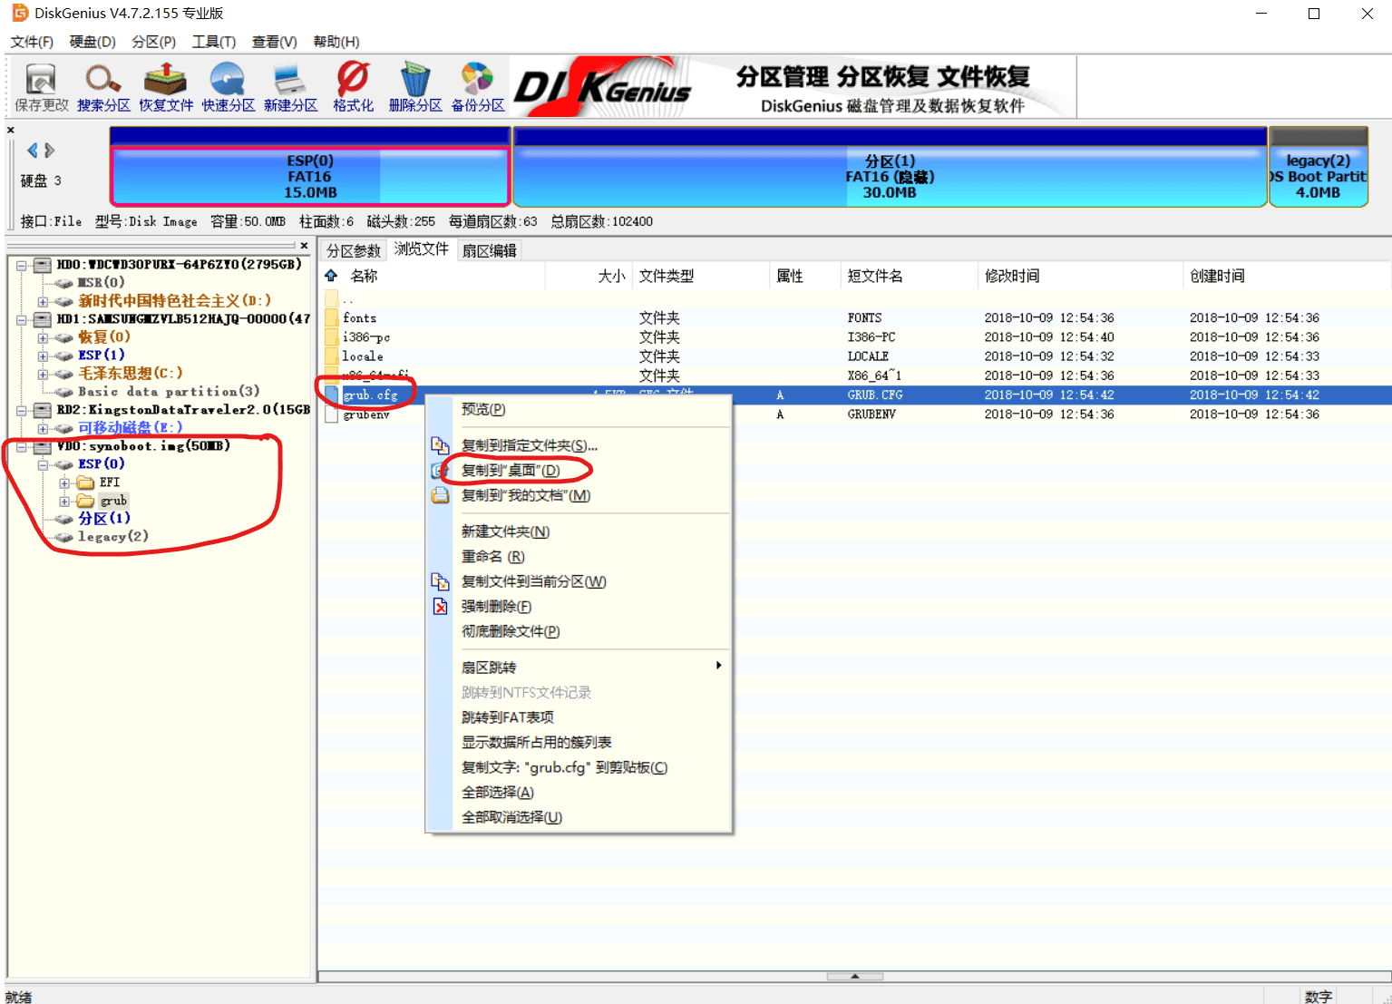Click Backup Partition (备份分区) icon

pyautogui.click(x=478, y=88)
